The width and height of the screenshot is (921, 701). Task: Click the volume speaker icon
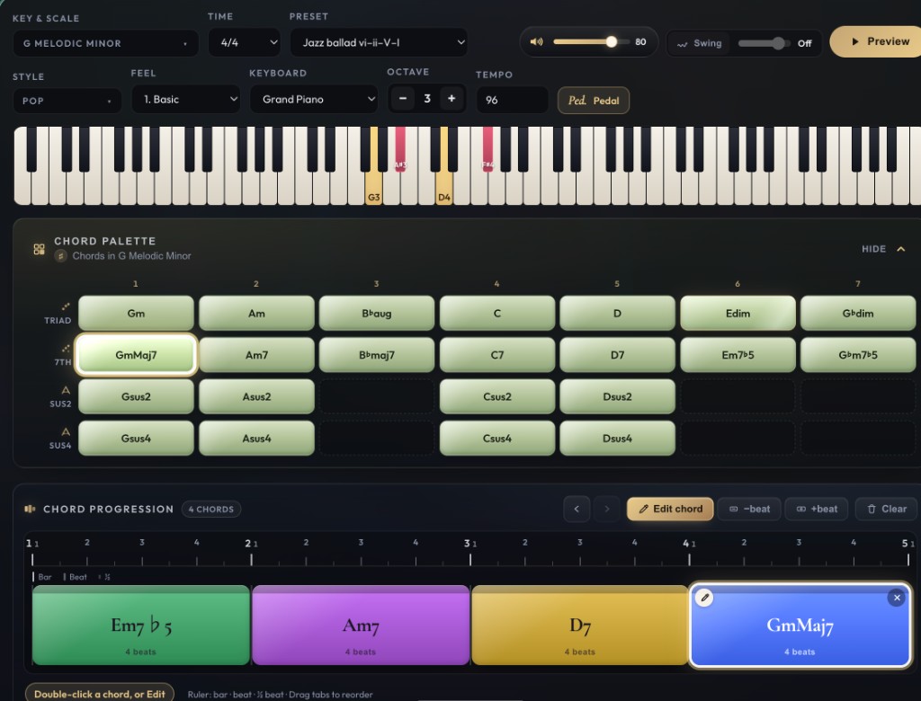tap(536, 41)
